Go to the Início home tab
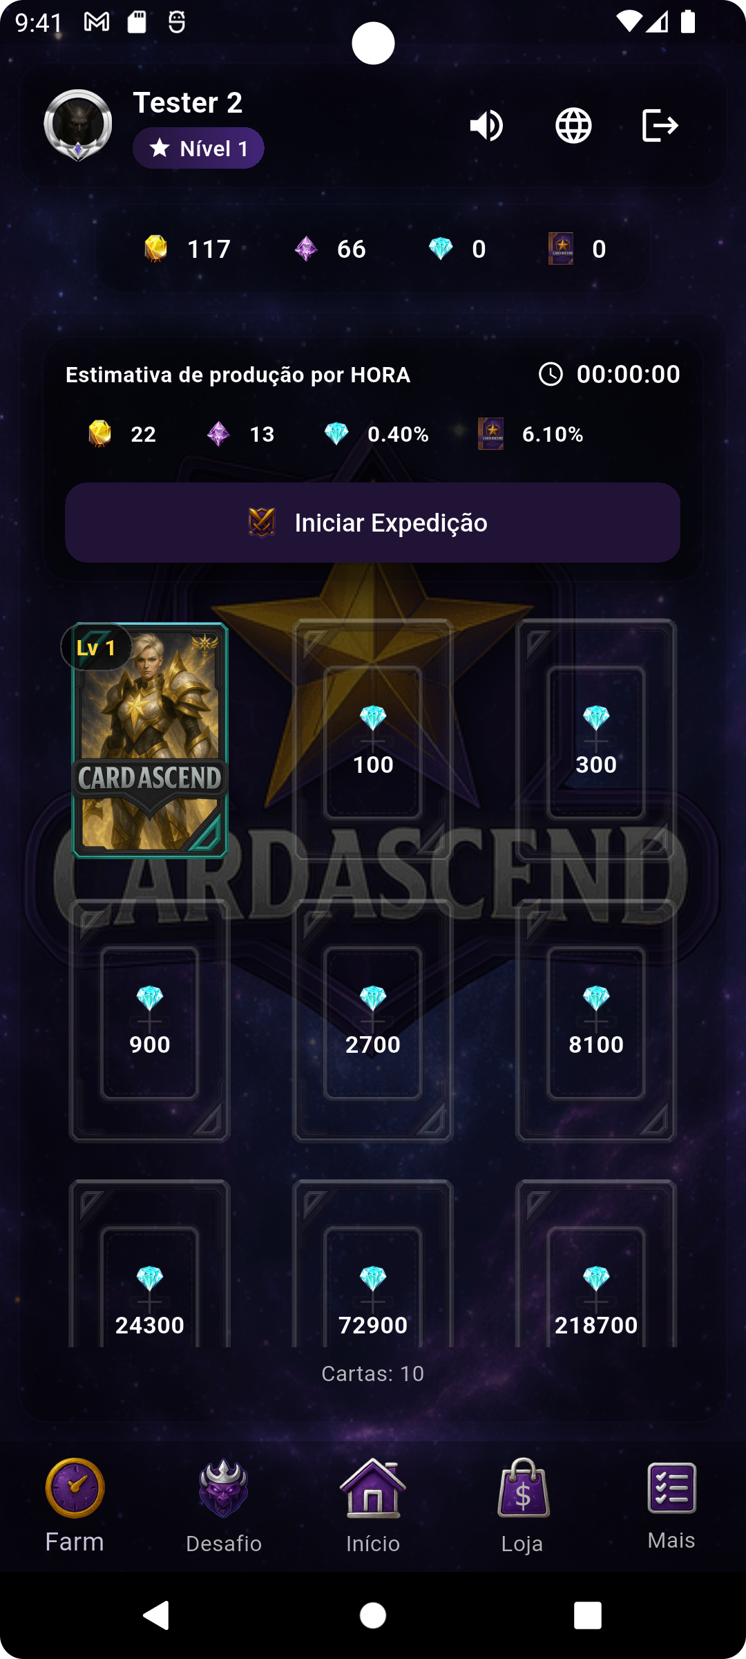The image size is (746, 1659). [x=373, y=1506]
